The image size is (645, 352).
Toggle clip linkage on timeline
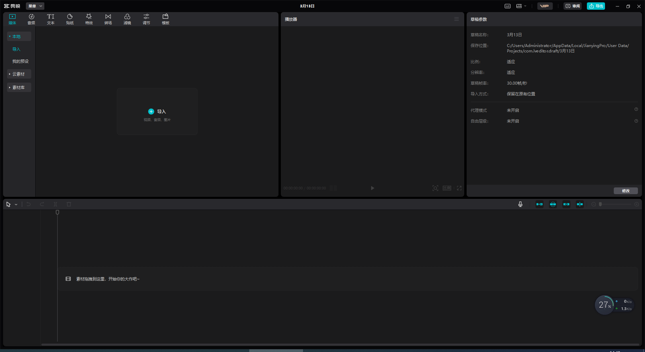point(566,204)
